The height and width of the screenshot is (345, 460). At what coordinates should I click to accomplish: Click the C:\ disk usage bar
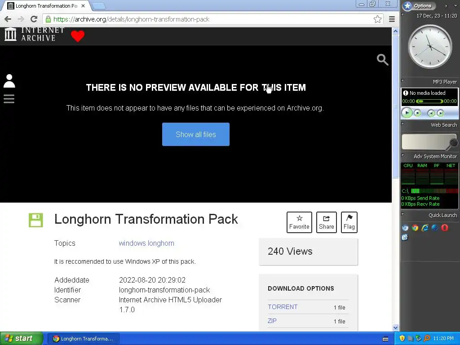[x=434, y=191]
